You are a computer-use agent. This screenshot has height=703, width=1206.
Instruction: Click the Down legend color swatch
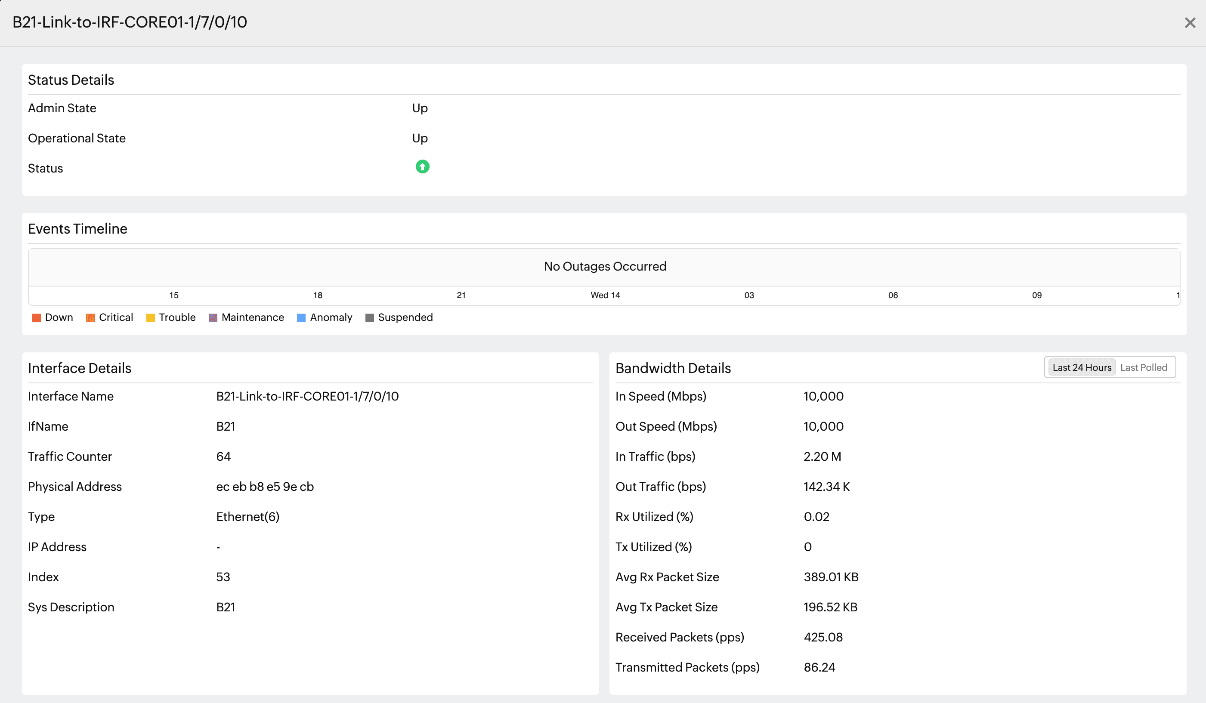(37, 318)
